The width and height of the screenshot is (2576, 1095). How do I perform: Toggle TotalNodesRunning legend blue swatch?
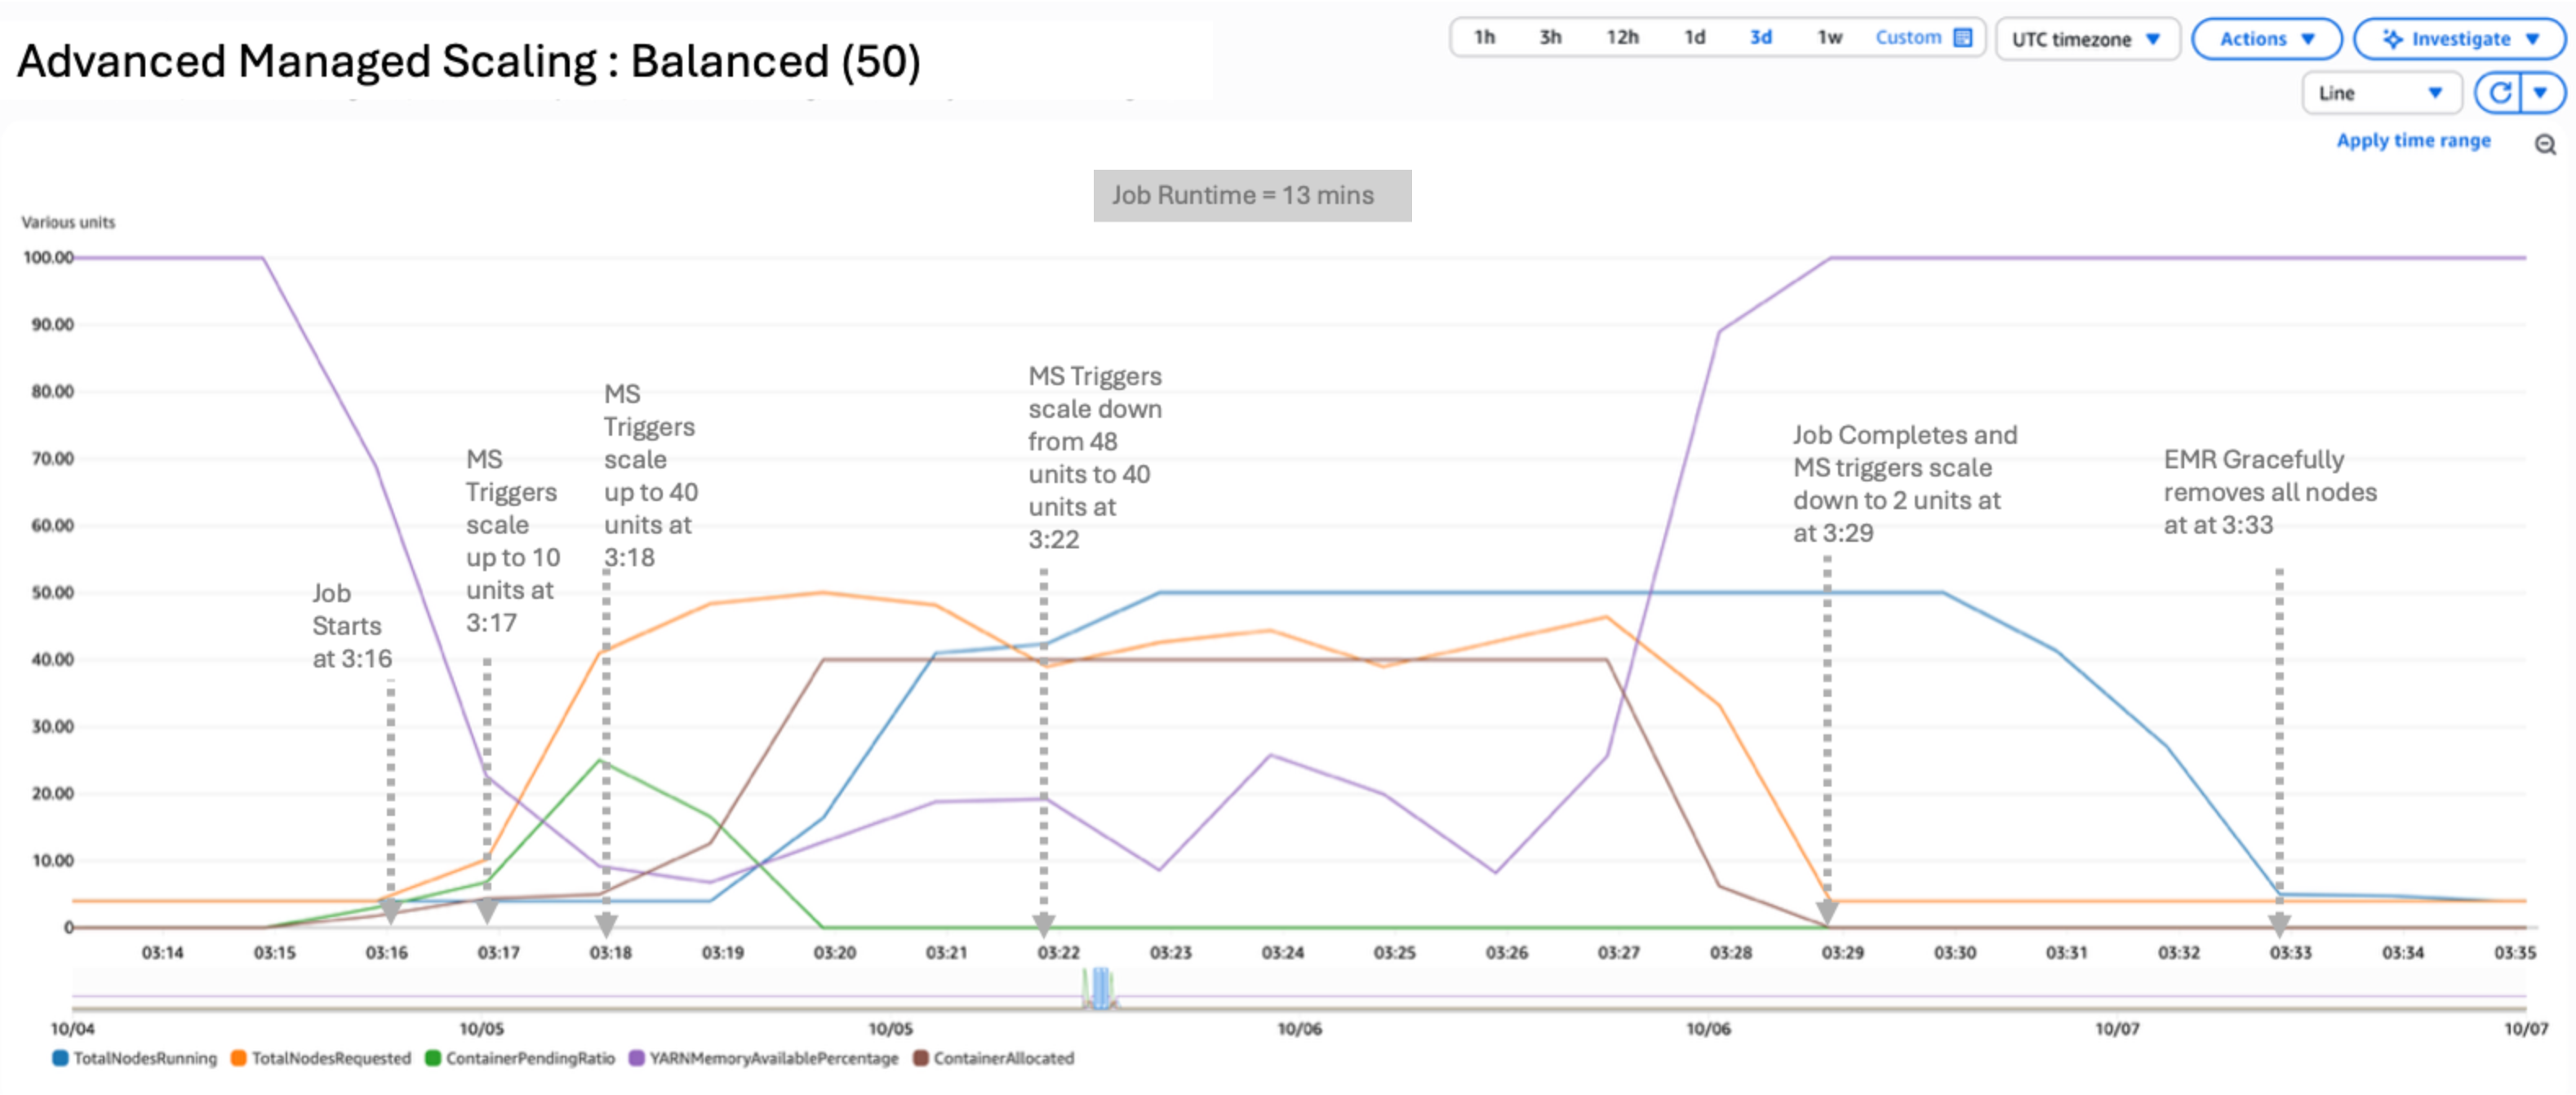click(60, 1058)
